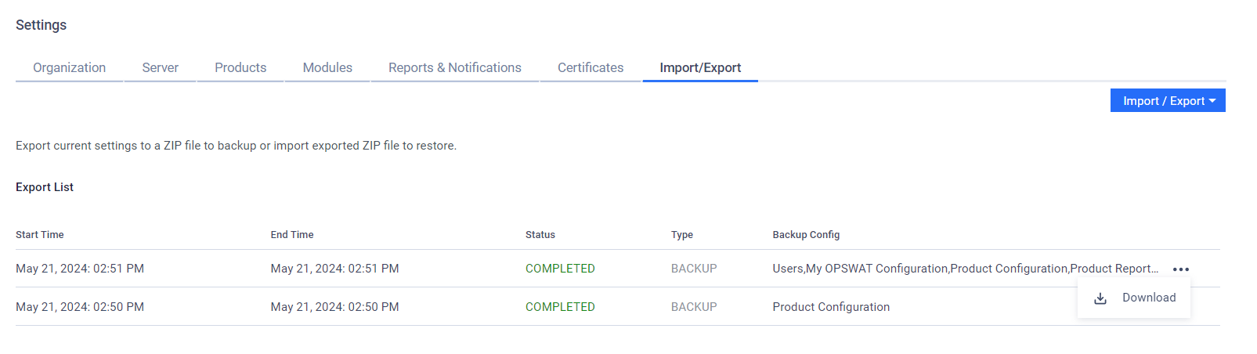Click the download arrow icon in popup
The height and width of the screenshot is (354, 1257).
1100,298
